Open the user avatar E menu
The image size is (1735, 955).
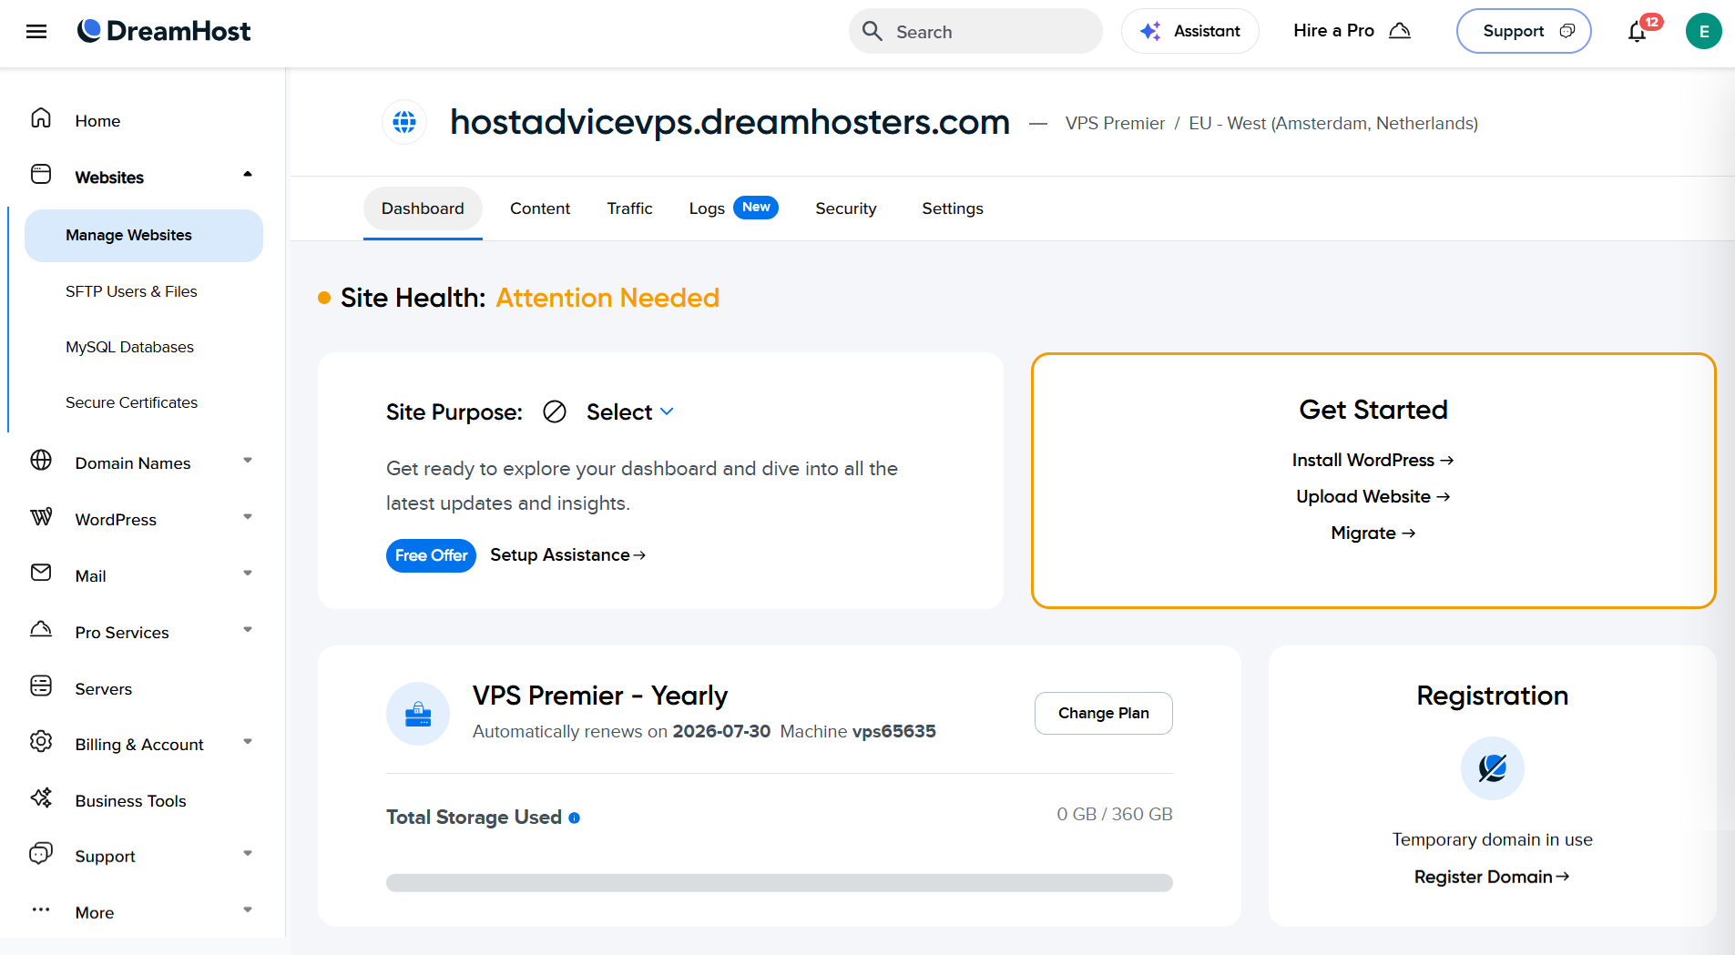point(1703,31)
